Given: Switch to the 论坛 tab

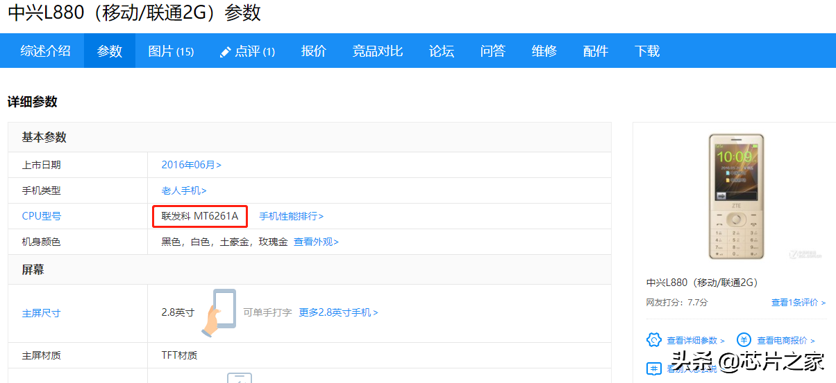Looking at the screenshot, I should (442, 51).
